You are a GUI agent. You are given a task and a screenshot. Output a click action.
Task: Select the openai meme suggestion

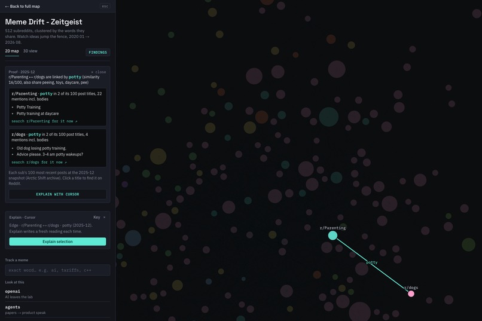[57, 294]
